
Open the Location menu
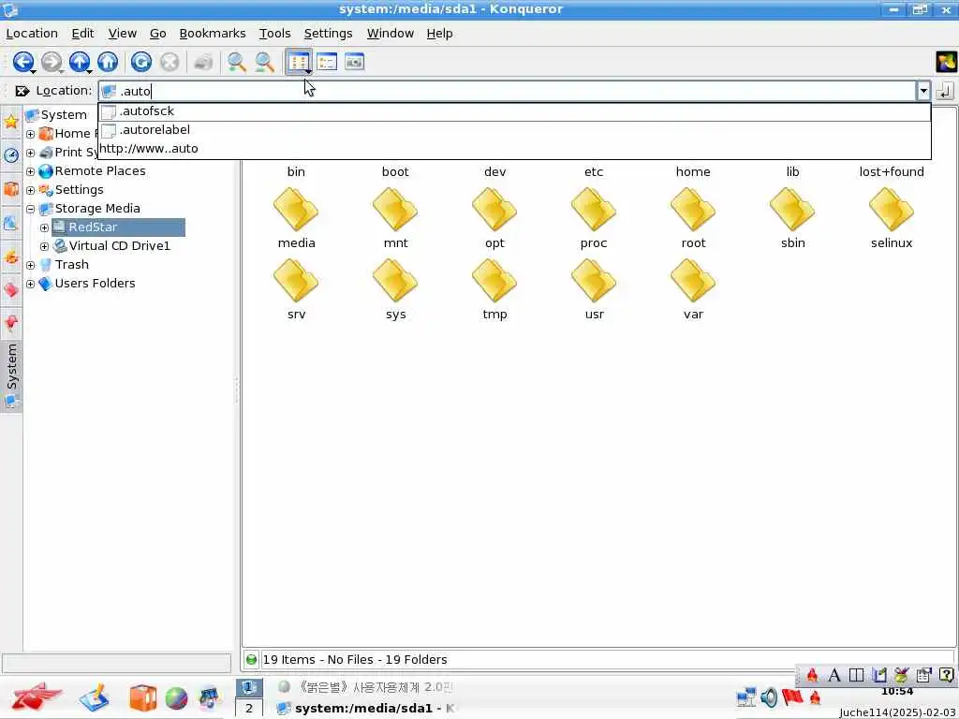click(32, 34)
